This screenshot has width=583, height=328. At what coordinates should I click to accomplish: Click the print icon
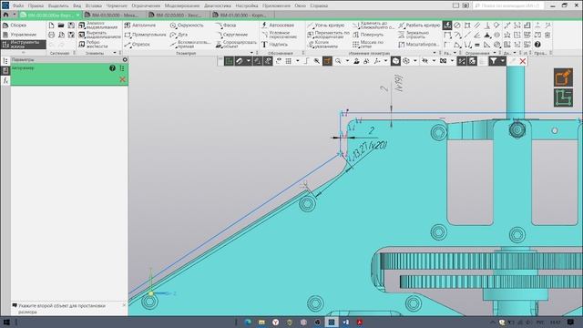click(51, 35)
